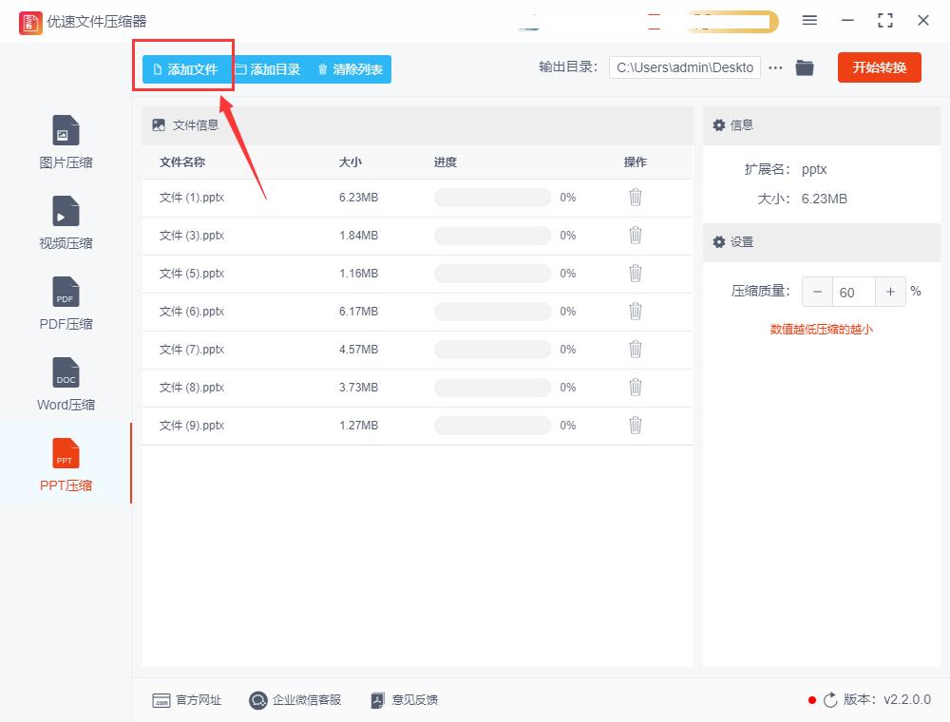Click the 企业微信客服 chat icon
Image resolution: width=950 pixels, height=722 pixels.
coord(256,700)
